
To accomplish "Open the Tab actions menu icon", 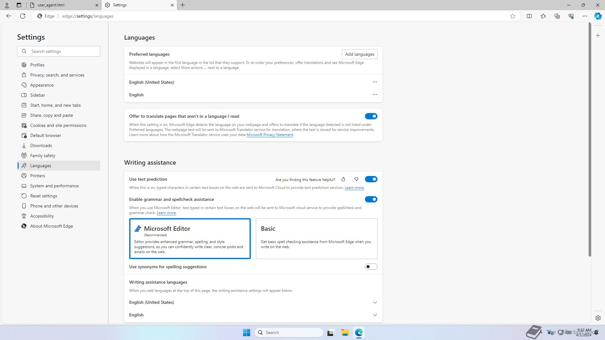I will coord(19,5).
